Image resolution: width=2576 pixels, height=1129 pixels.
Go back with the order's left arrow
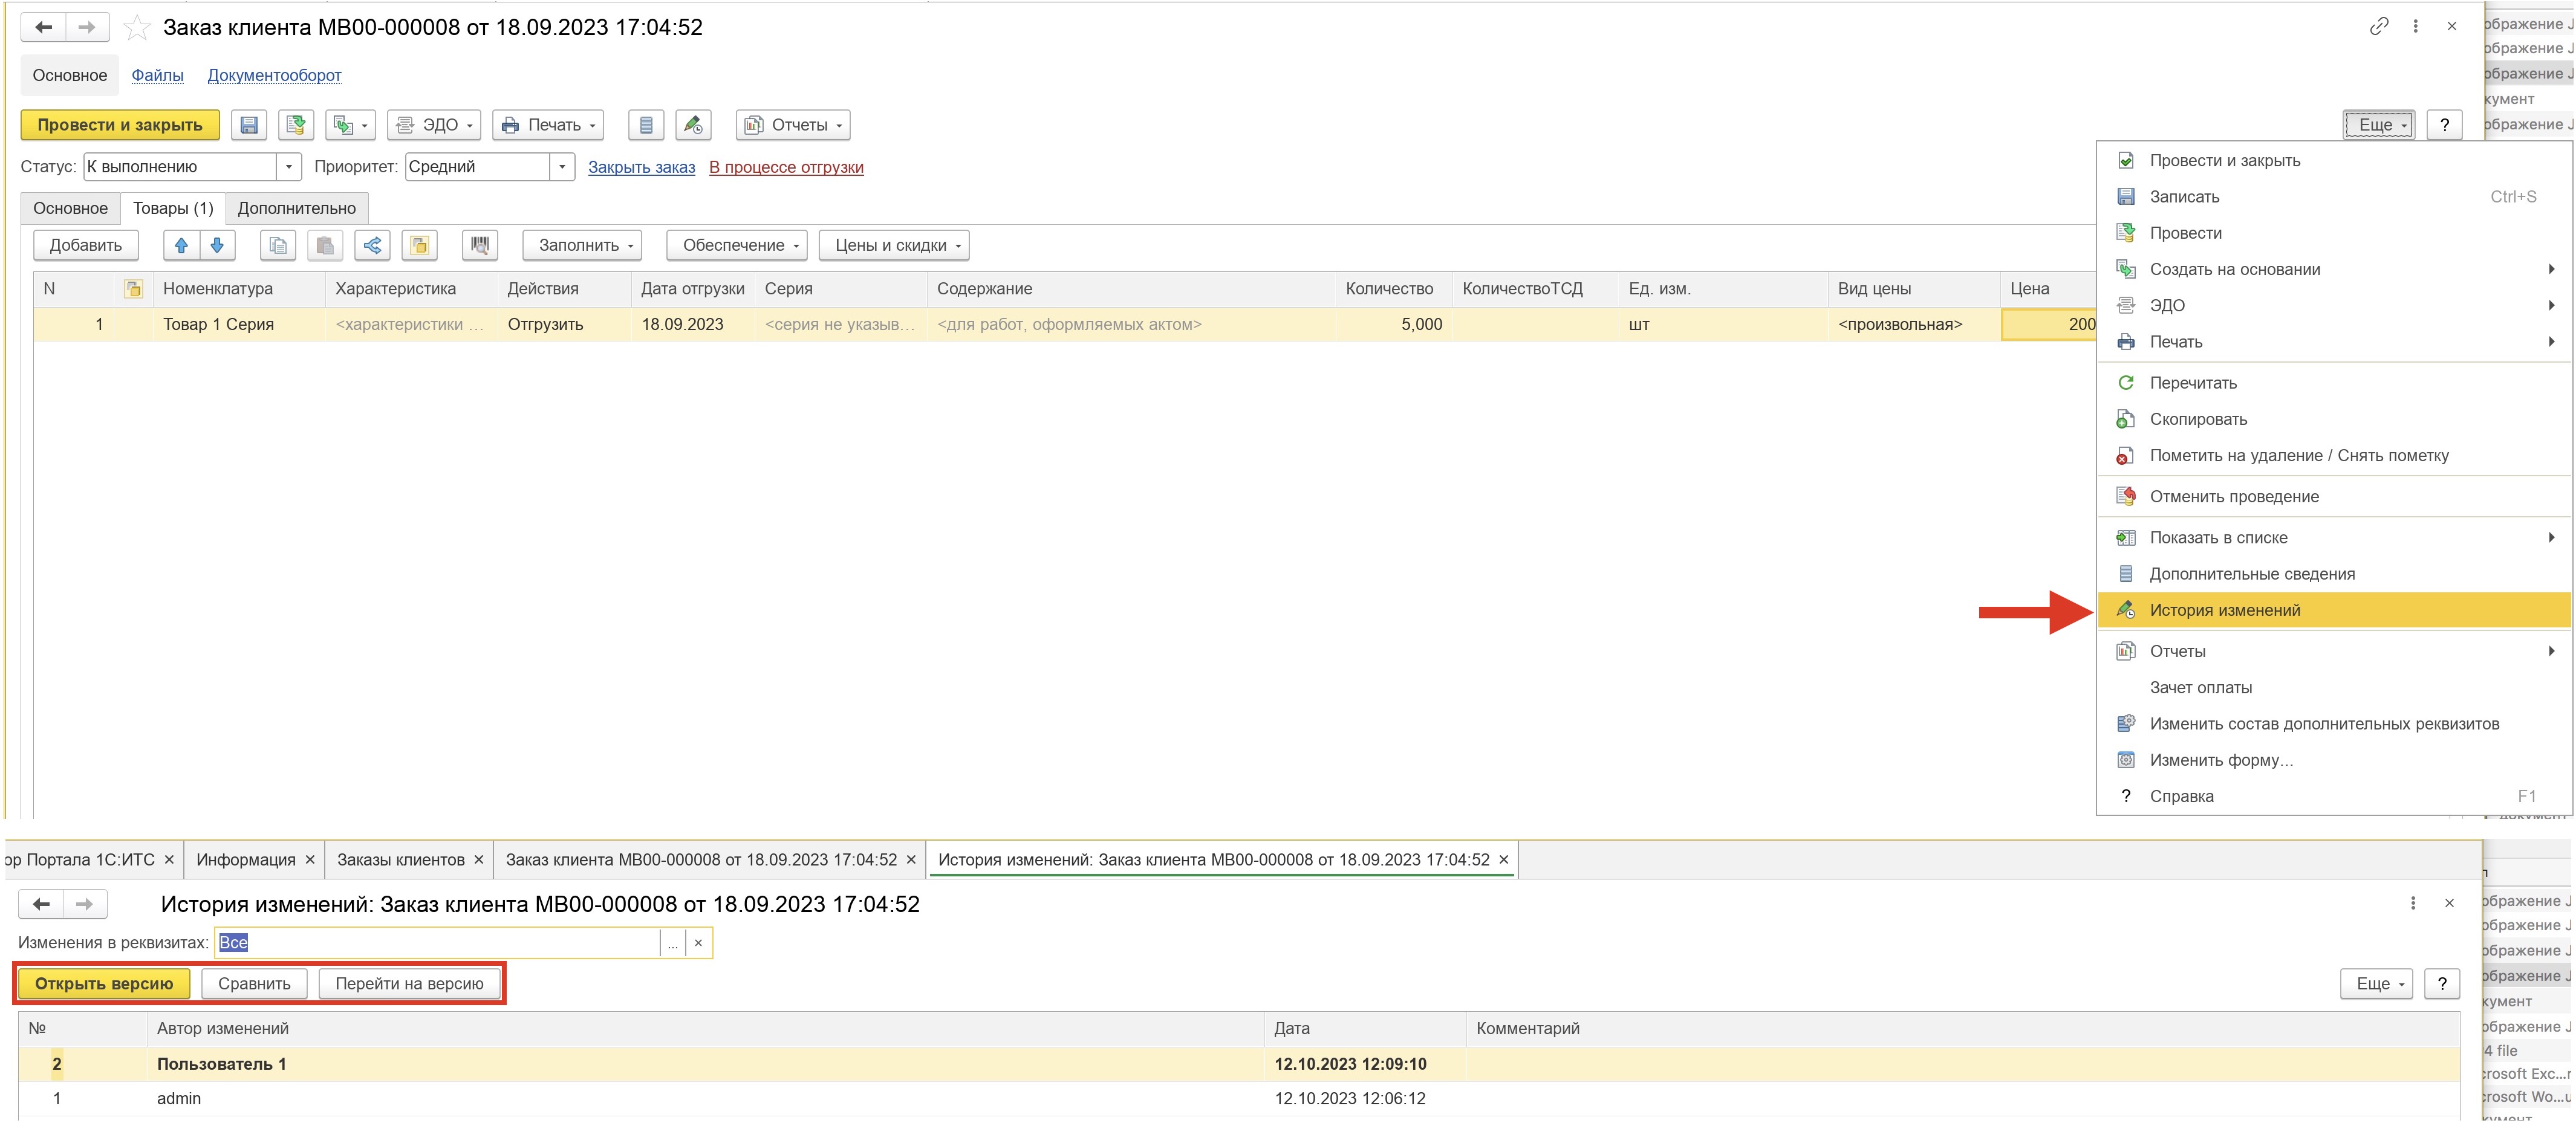click(x=43, y=28)
